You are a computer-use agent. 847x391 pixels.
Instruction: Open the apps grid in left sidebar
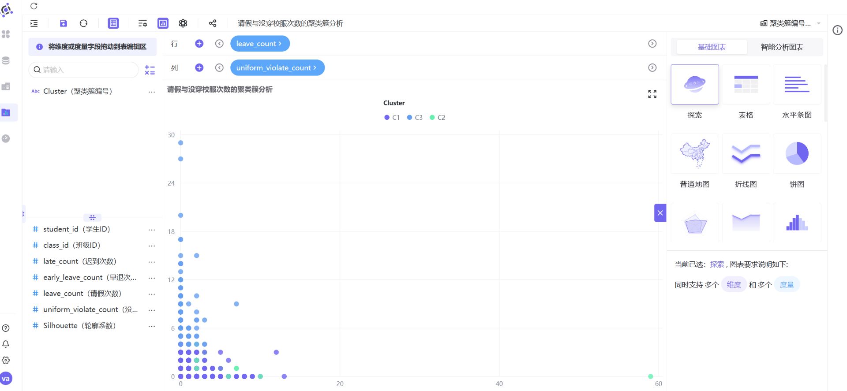tap(6, 34)
